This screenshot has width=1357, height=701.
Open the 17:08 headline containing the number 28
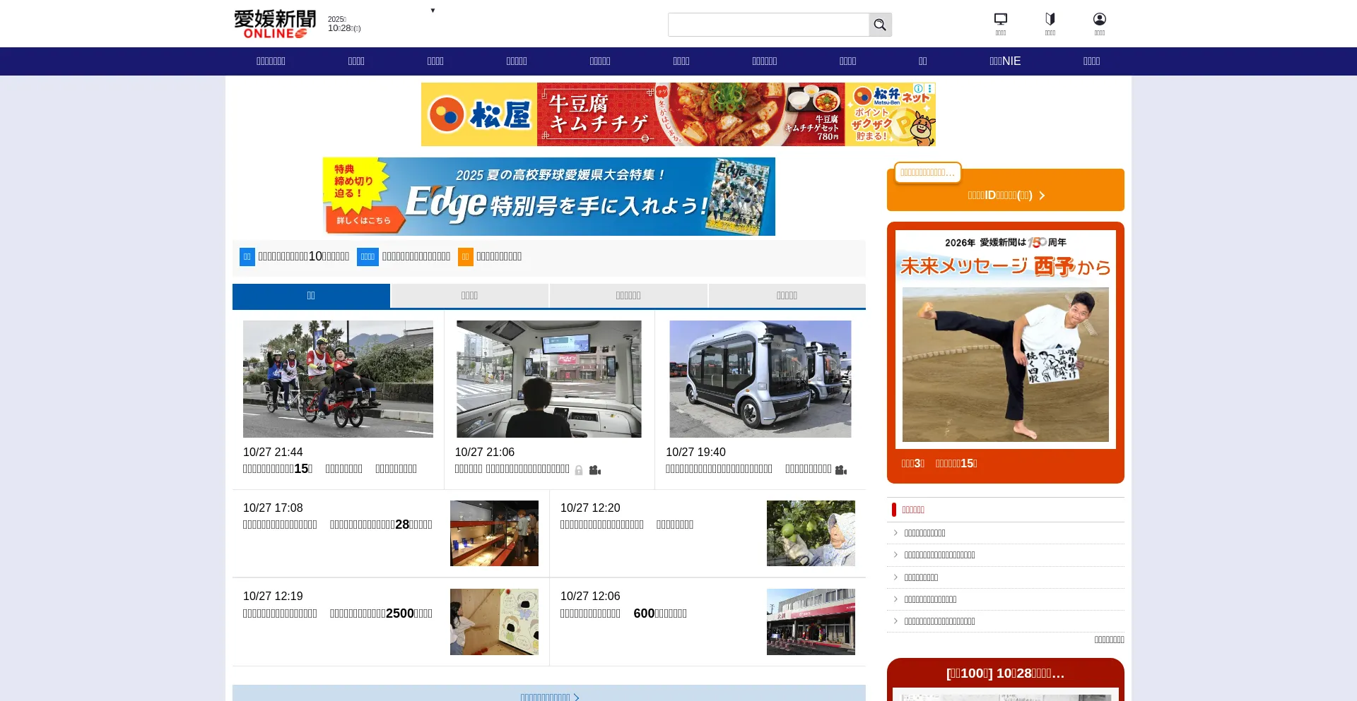(x=338, y=525)
